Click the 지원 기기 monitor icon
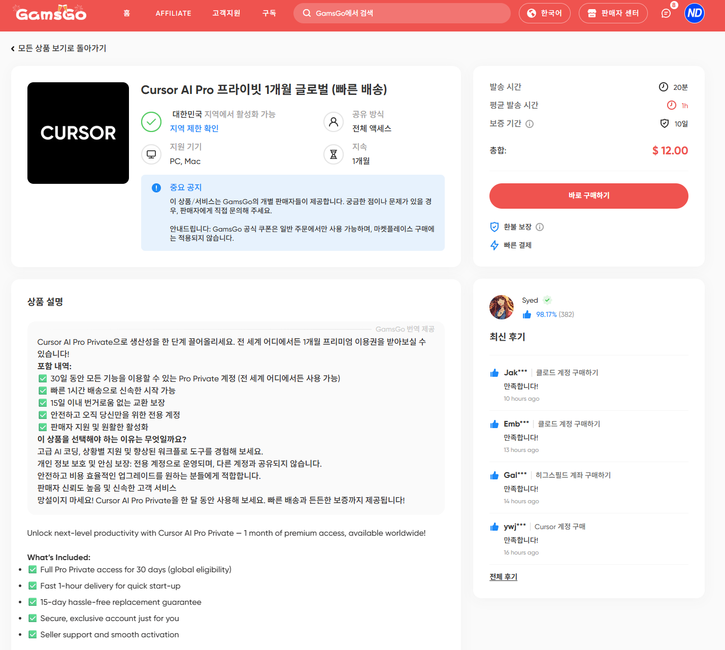Image resolution: width=725 pixels, height=650 pixels. pyautogui.click(x=151, y=154)
